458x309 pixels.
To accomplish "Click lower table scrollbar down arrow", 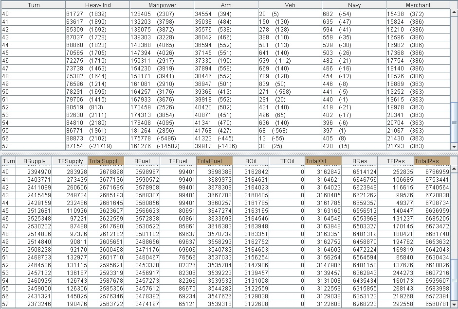I will [454, 304].
